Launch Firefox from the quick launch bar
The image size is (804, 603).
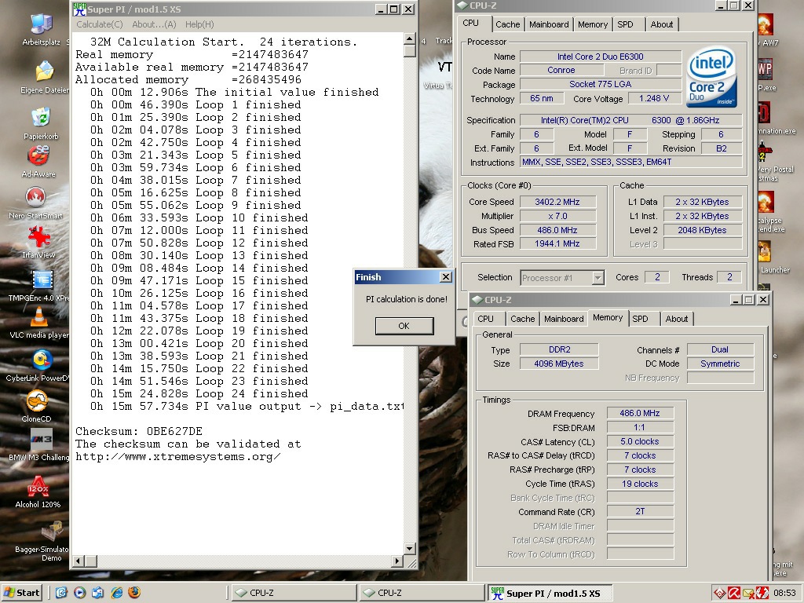click(x=134, y=592)
